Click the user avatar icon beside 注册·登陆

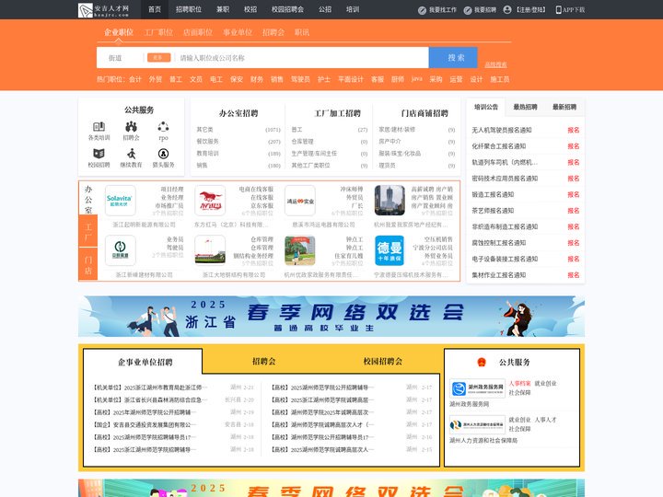pos(507,10)
